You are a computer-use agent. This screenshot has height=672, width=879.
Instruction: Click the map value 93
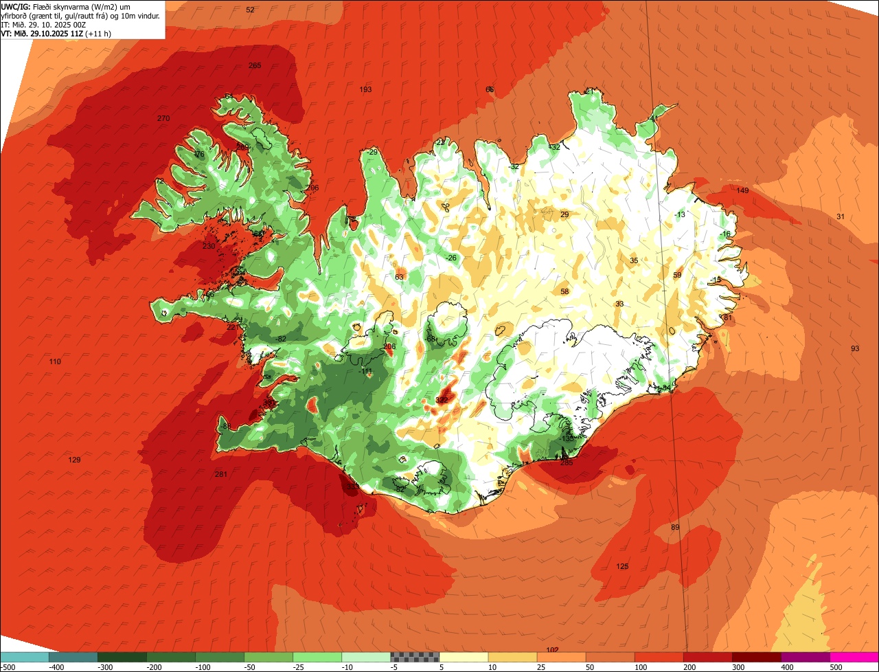pyautogui.click(x=855, y=348)
